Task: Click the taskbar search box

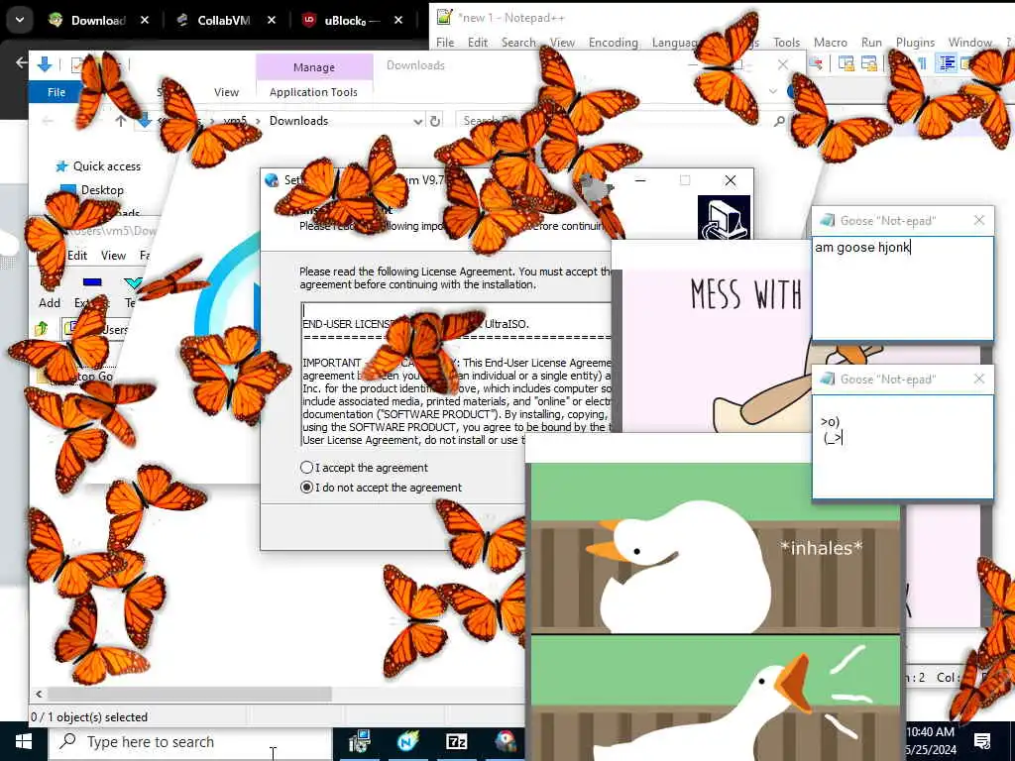Action: pyautogui.click(x=190, y=741)
